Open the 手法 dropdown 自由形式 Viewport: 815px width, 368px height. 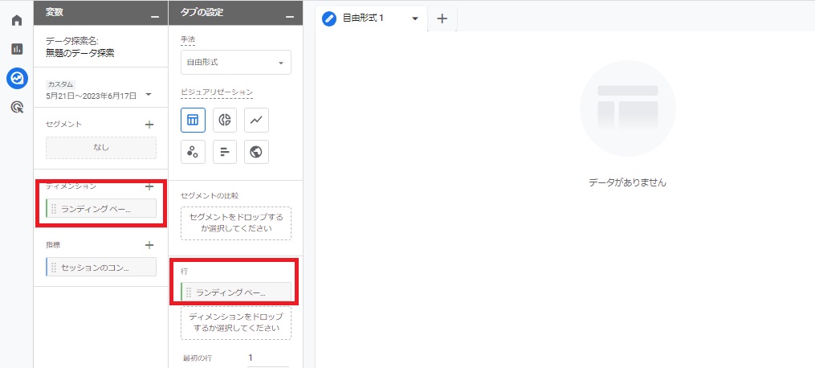[236, 63]
